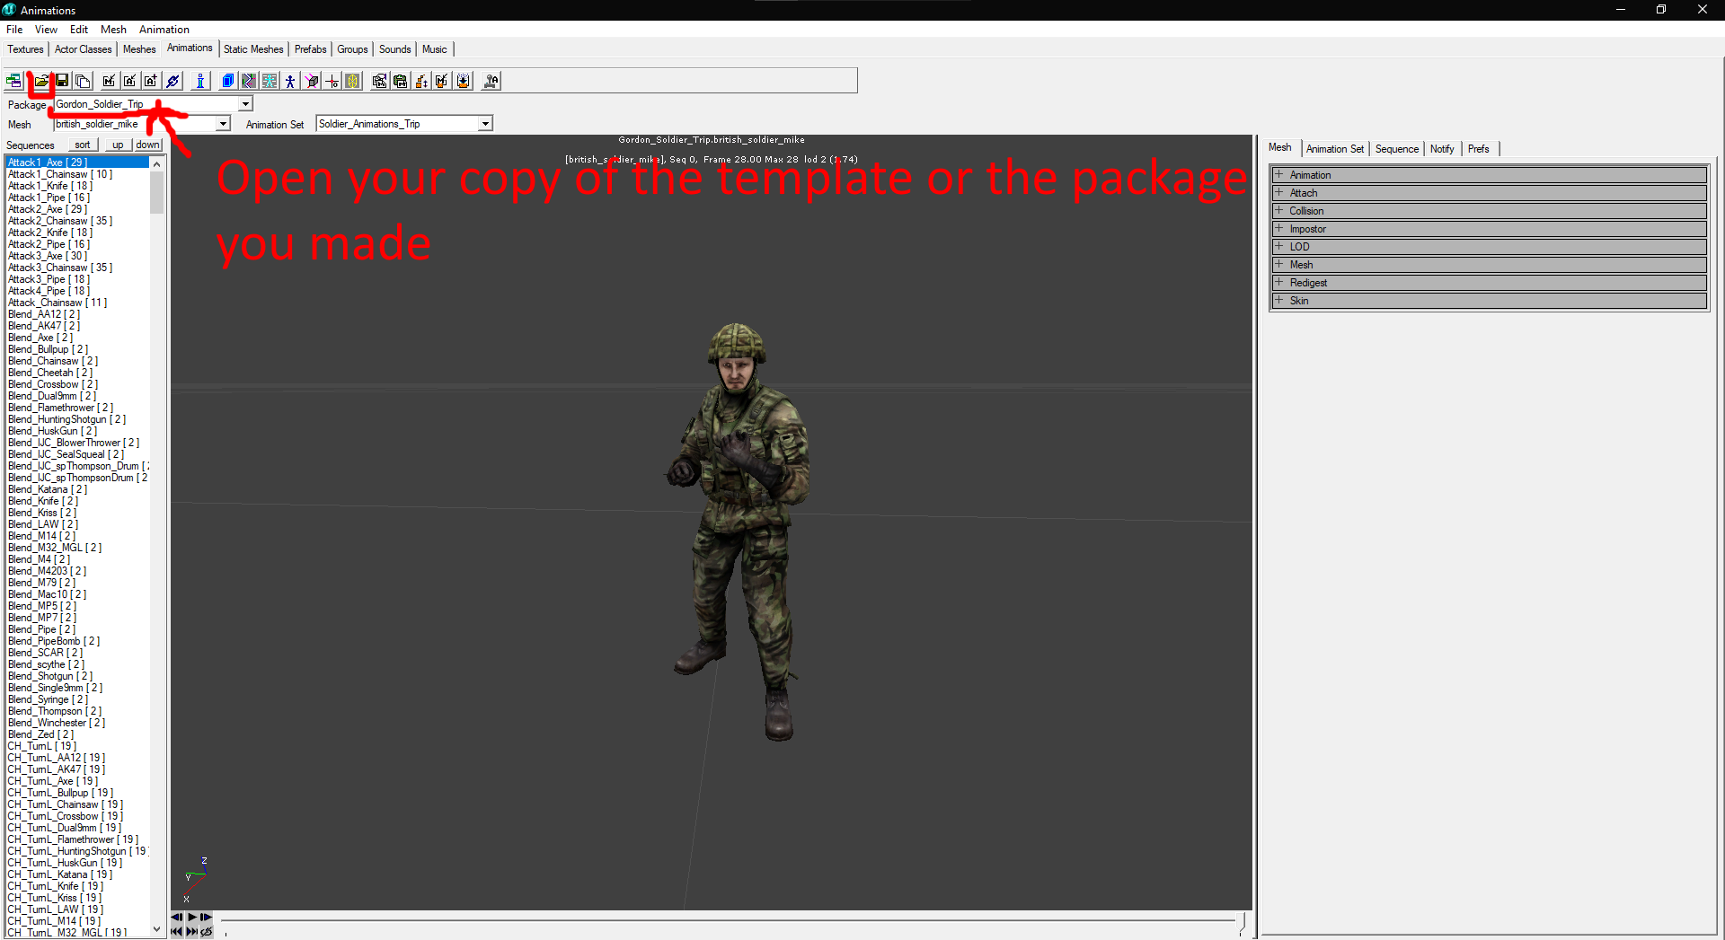
Task: Click the open package folder icon
Action: [x=41, y=81]
